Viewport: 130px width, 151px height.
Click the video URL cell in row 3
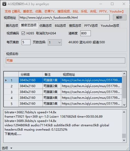pos(91,92)
